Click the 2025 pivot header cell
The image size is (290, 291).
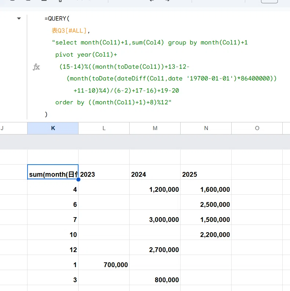click(x=206, y=172)
